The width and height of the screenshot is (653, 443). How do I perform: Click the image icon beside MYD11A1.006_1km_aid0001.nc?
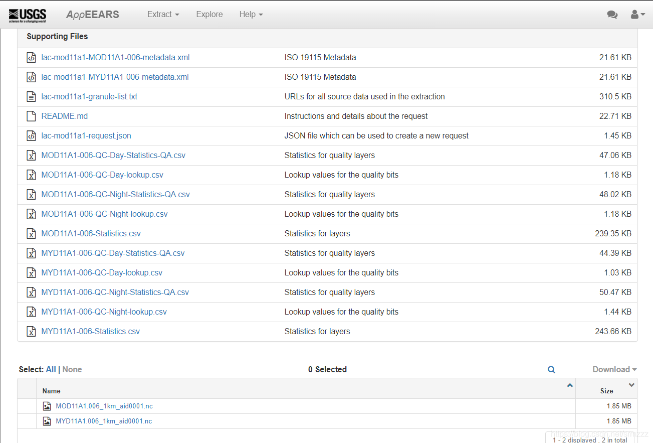tap(47, 421)
